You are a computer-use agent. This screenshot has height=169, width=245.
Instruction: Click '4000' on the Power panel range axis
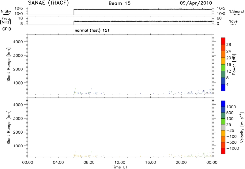coord(18,42)
